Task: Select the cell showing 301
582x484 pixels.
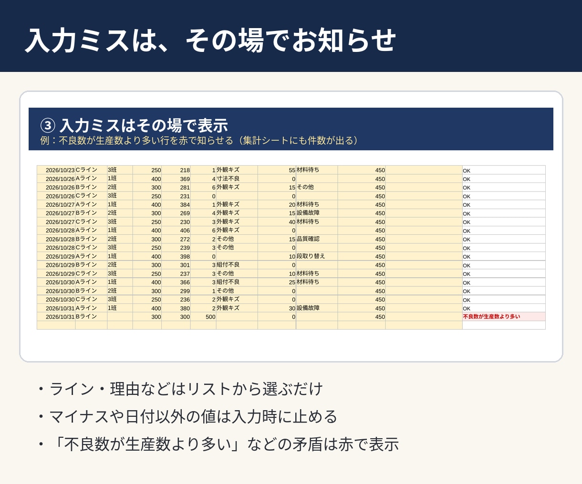Action: click(x=176, y=265)
